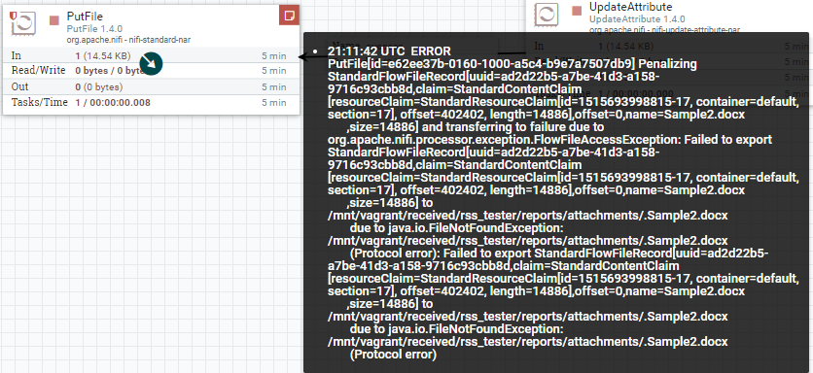The width and height of the screenshot is (813, 373).
Task: Select the PutFile processor title
Action: tap(85, 17)
